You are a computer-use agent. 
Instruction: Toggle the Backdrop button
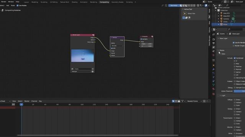(174, 5)
